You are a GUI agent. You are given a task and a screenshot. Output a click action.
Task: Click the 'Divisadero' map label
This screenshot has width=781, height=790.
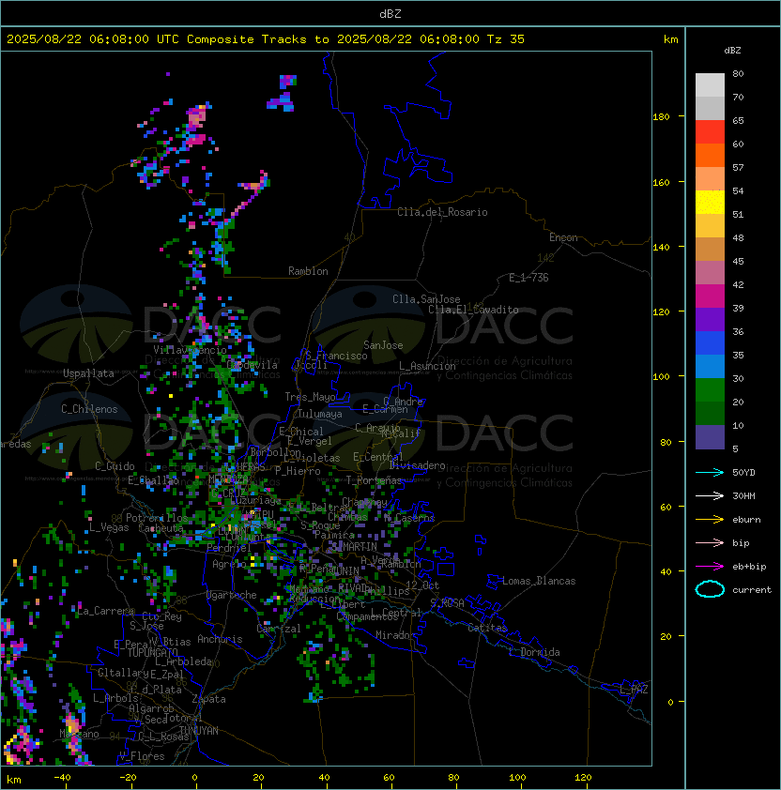pyautogui.click(x=418, y=465)
